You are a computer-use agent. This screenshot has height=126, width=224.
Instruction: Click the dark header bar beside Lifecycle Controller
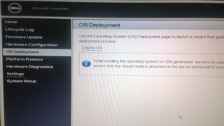(x=143, y=9)
